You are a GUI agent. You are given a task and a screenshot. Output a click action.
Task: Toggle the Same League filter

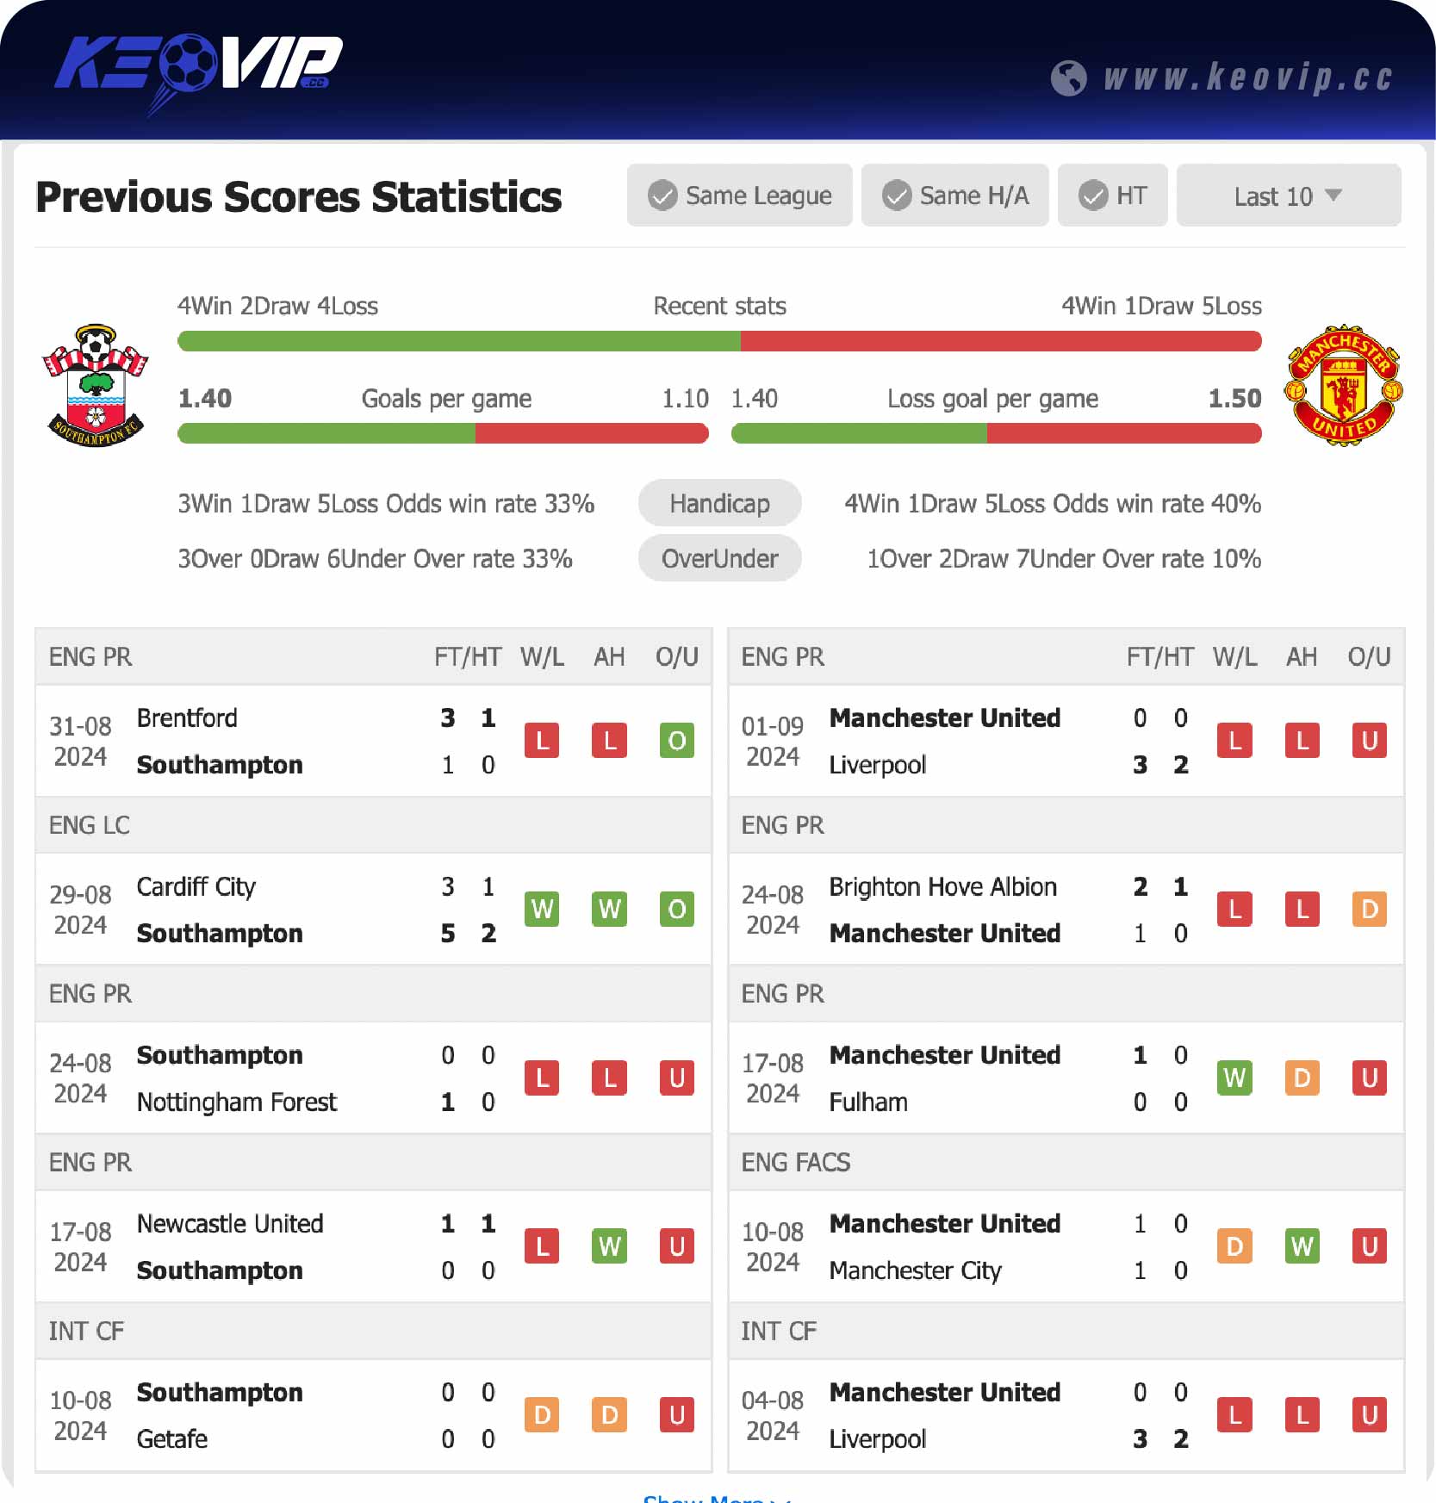tap(739, 196)
